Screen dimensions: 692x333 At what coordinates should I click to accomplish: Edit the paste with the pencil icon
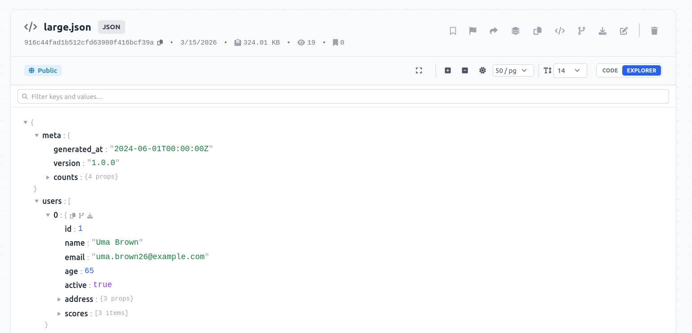coord(624,31)
